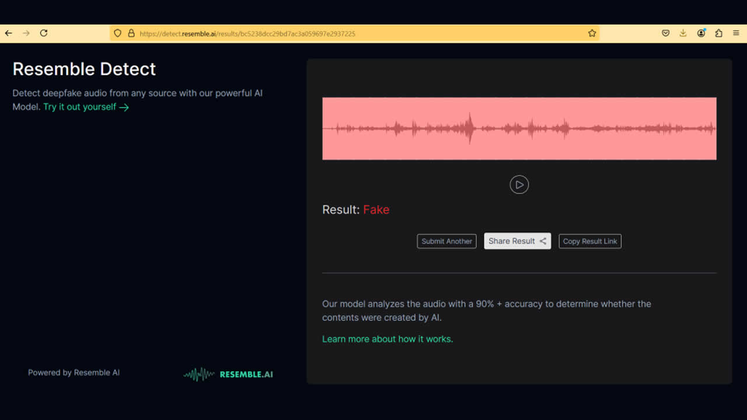Open the browser hamburger menu
Viewport: 747px width, 420px height.
pyautogui.click(x=736, y=33)
